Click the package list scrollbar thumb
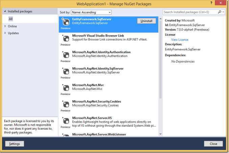 click(x=160, y=59)
